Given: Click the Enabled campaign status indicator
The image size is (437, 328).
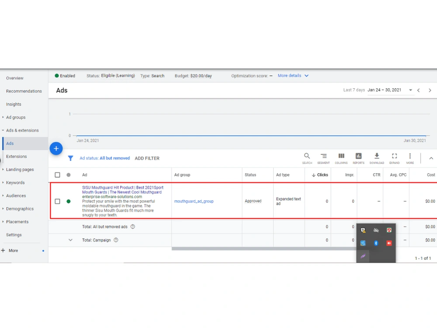Looking at the screenshot, I should click(x=65, y=76).
